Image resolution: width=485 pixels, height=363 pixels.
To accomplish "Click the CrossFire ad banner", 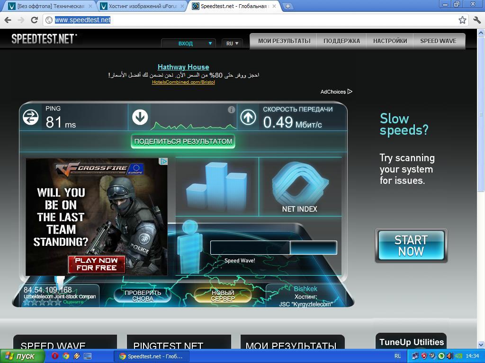I will tap(97, 216).
